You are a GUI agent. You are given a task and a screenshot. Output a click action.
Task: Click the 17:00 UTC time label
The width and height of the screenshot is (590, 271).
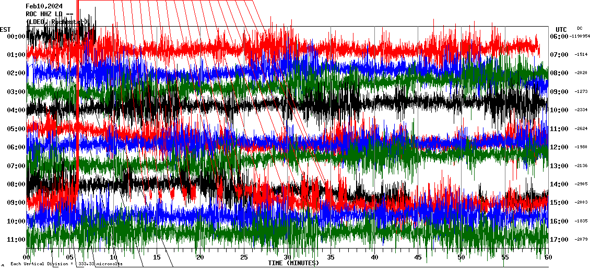(x=559, y=240)
